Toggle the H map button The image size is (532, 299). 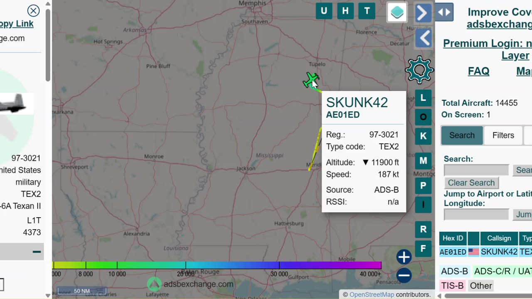345,11
